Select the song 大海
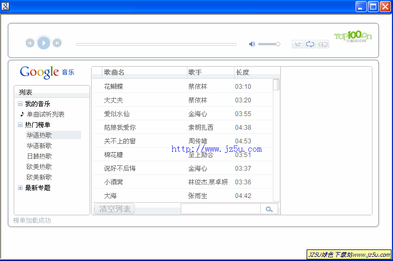 [x=110, y=195]
